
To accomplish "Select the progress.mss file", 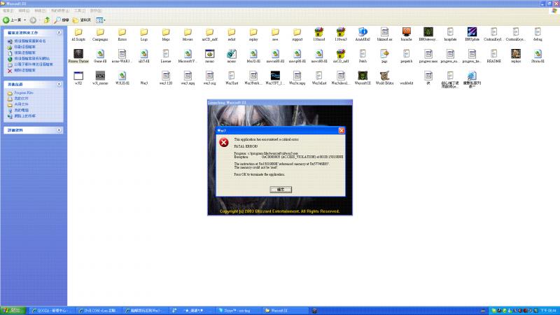I will (428, 57).
